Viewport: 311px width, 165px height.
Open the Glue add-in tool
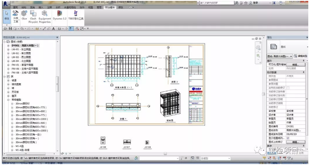click(24, 15)
